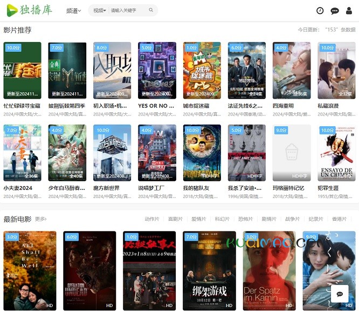This screenshot has height=313, width=359.
Task: Select the 恐怖片 category tab
Action: [245, 219]
